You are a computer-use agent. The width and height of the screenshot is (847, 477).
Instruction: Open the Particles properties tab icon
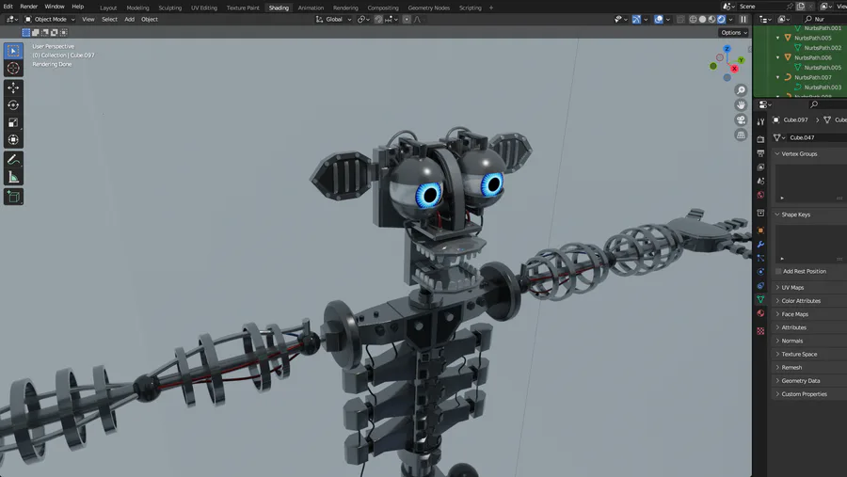coord(760,258)
